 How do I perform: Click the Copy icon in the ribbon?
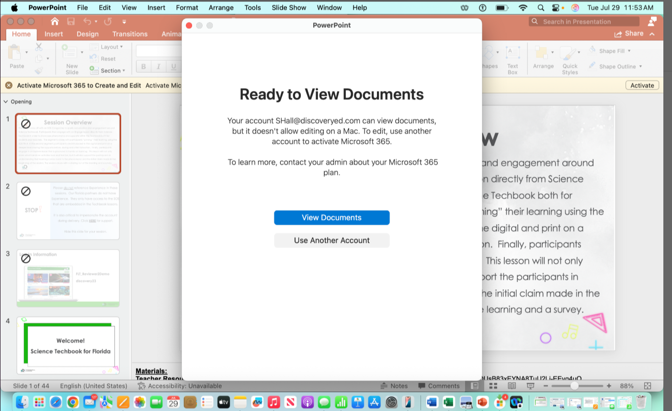click(x=39, y=58)
